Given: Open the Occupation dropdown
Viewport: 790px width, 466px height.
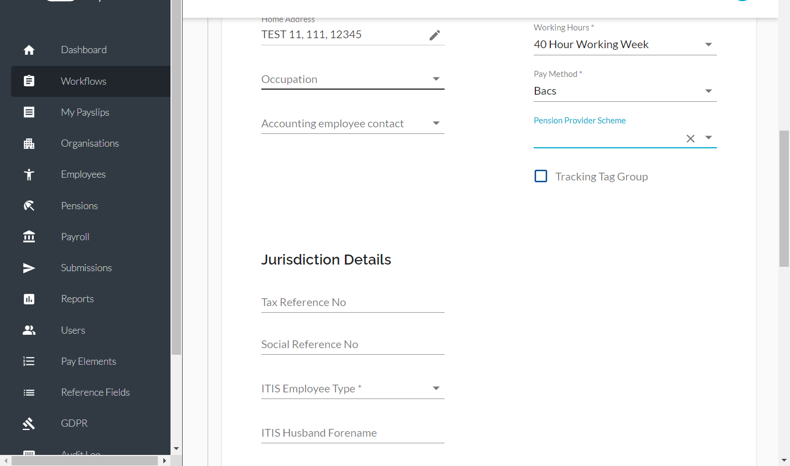Looking at the screenshot, I should 353,79.
